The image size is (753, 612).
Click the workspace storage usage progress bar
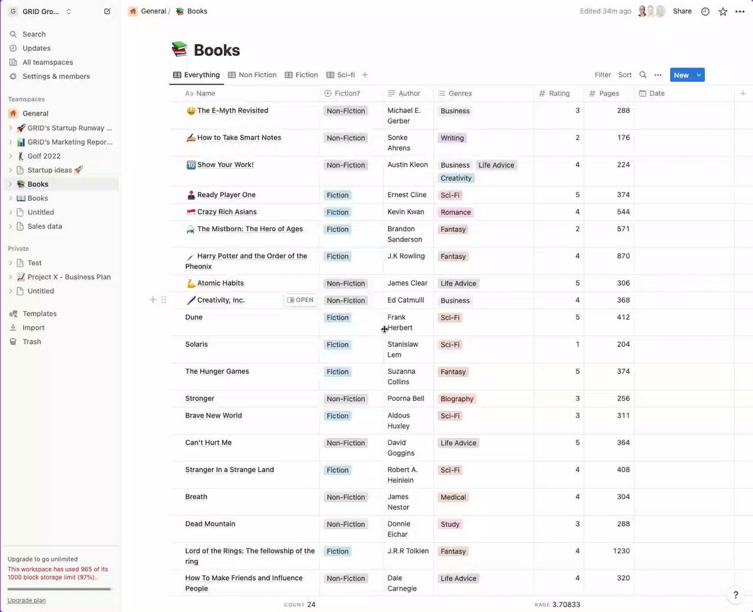[x=59, y=589]
